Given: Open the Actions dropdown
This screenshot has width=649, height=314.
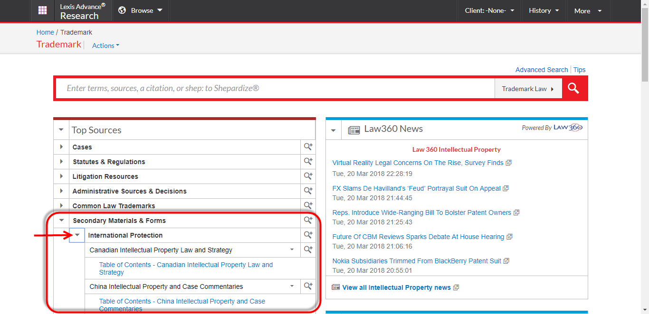Looking at the screenshot, I should click(x=105, y=46).
